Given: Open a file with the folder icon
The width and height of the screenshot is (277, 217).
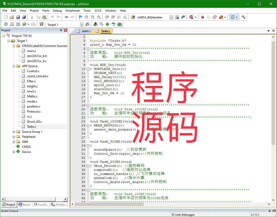Looking at the screenshot, I should tap(12, 17).
